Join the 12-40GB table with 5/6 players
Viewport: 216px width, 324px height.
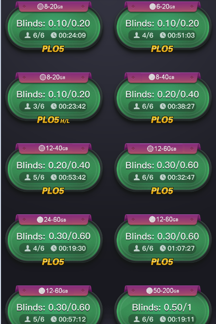(54, 169)
